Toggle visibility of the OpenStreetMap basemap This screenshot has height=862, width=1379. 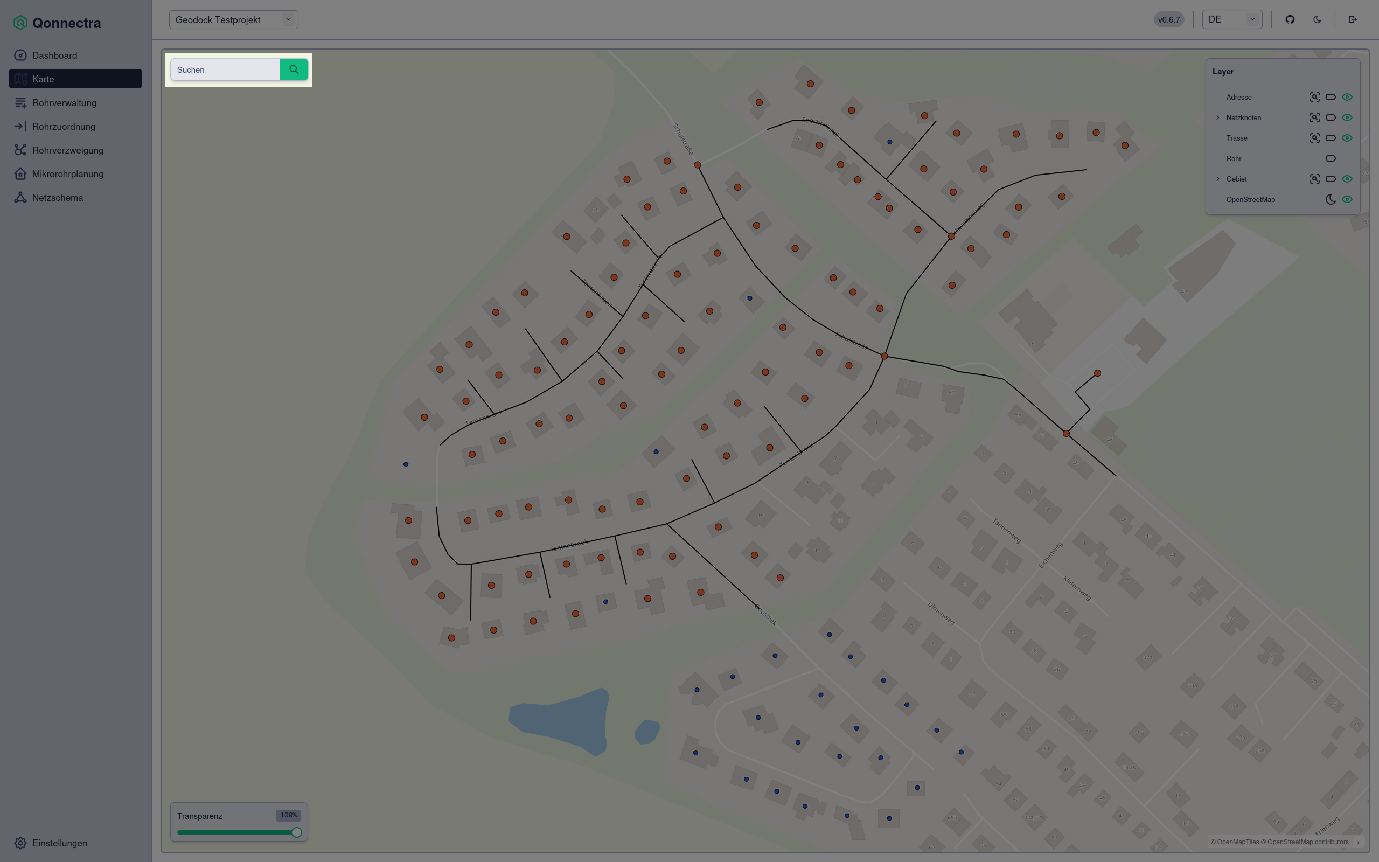[x=1347, y=199]
